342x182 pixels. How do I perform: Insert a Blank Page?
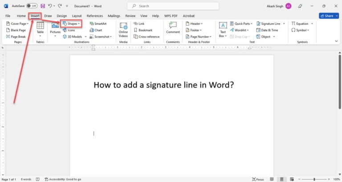[16, 30]
